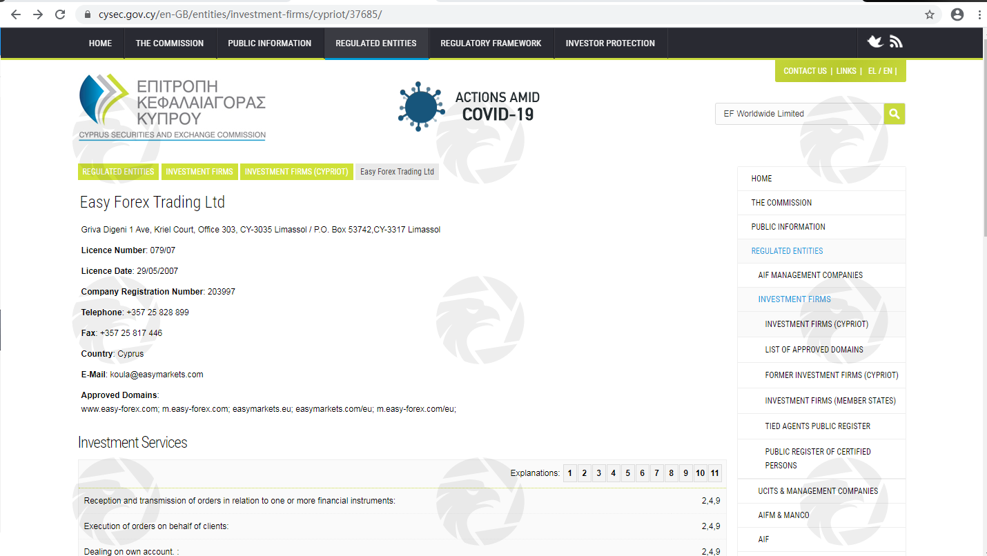This screenshot has width=987, height=556.
Task: Open INVESTMENT FIRMS sidebar item
Action: (821, 299)
